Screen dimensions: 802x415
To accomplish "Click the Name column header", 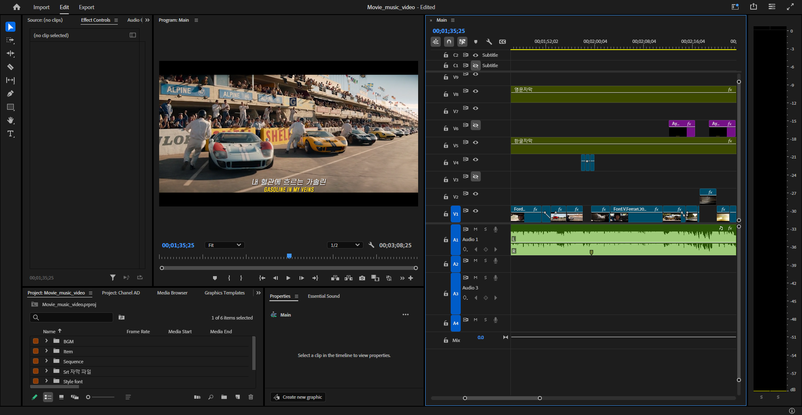I will pos(49,332).
